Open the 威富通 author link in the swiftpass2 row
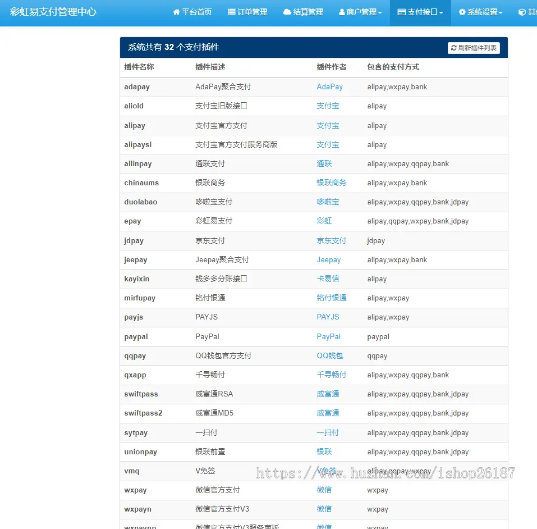This screenshot has width=537, height=529. 328,413
